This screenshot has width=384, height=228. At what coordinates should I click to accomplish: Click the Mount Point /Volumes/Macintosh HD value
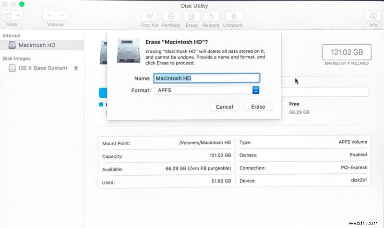pos(205,142)
